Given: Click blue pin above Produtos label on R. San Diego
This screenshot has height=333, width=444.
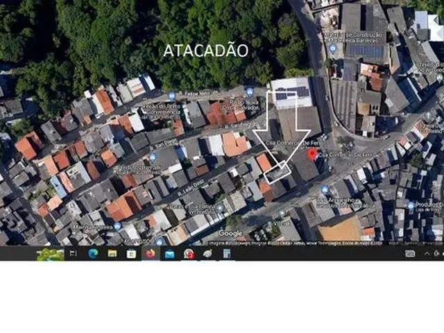Looking at the screenshot, I should click(x=153, y=157).
